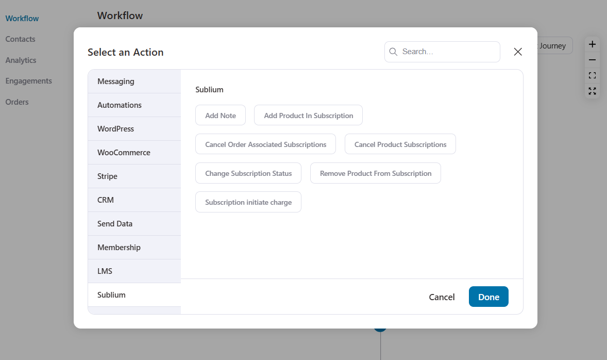Click the fit-to-screen canvas icon
This screenshot has height=360, width=607.
pos(592,75)
